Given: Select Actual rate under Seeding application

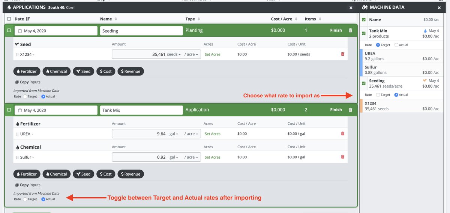Looking at the screenshot, I should pyautogui.click(x=43, y=96).
